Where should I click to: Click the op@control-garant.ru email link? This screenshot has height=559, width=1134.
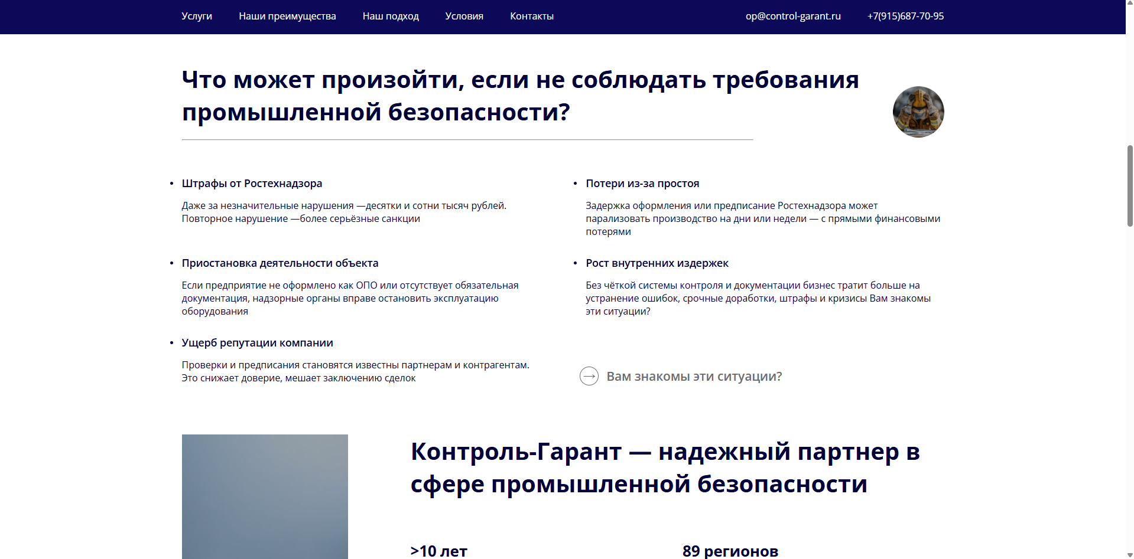[793, 17]
